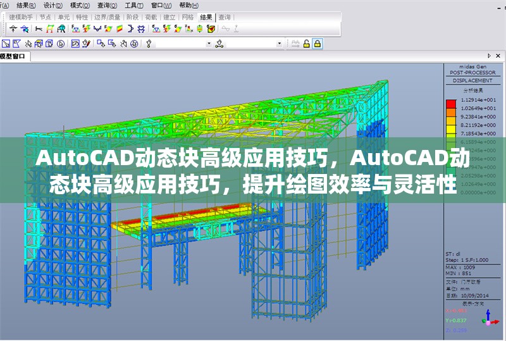Screen dimensions: 506x341
Task: Click the node number input field
Action: click(181, 44)
